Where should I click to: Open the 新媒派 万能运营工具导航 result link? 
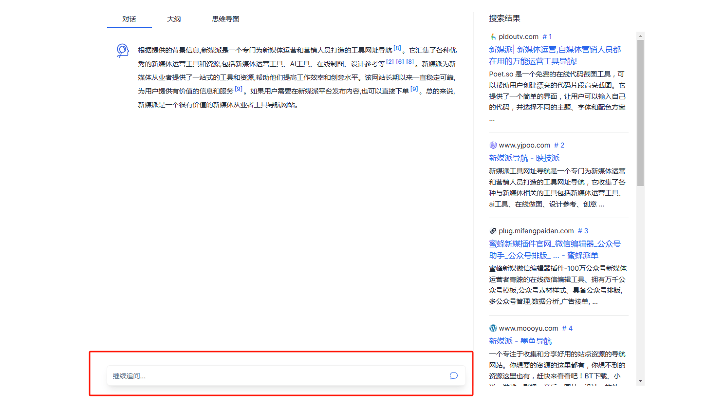coord(555,55)
